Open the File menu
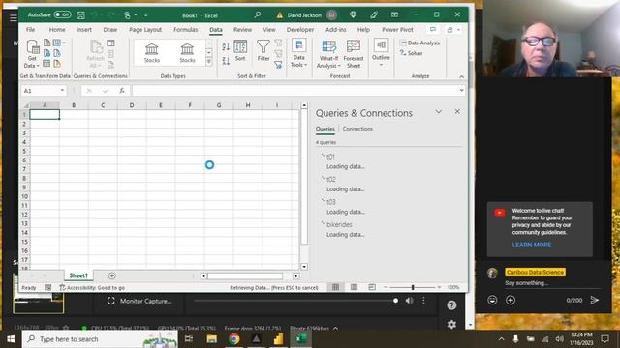620x348 pixels. pos(30,30)
